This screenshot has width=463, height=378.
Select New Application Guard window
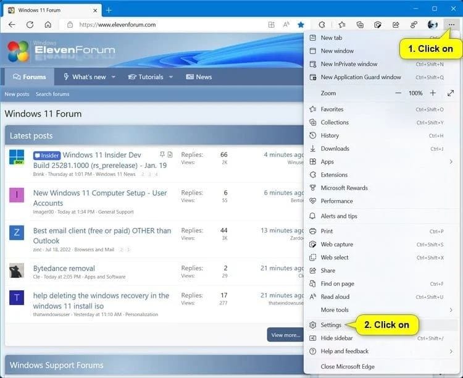382,77
